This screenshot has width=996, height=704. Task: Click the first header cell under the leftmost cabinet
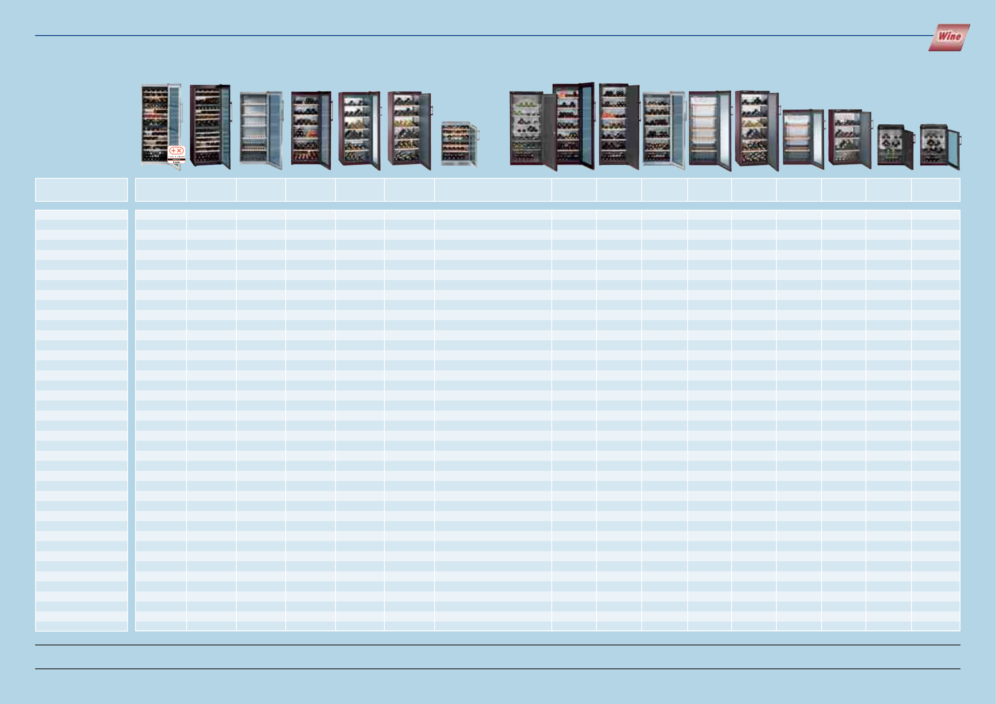click(x=161, y=190)
